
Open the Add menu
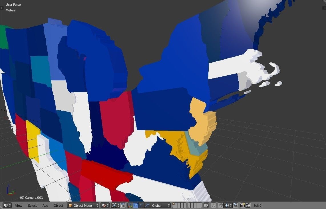pyautogui.click(x=45, y=206)
